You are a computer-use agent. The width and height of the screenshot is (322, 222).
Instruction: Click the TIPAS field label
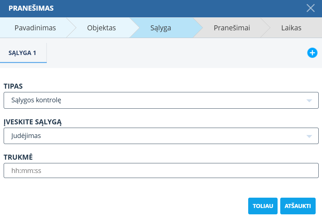pyautogui.click(x=13, y=86)
